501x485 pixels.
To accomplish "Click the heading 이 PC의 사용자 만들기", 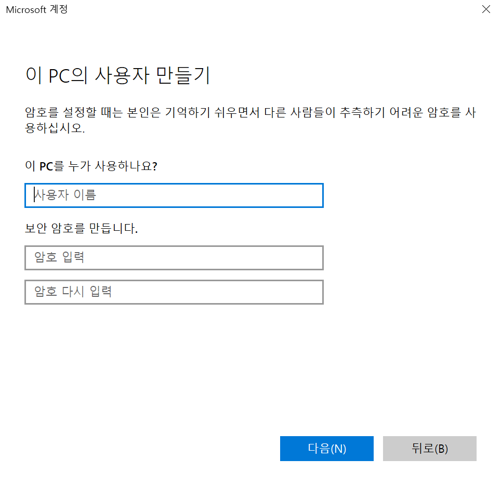I will click(118, 75).
